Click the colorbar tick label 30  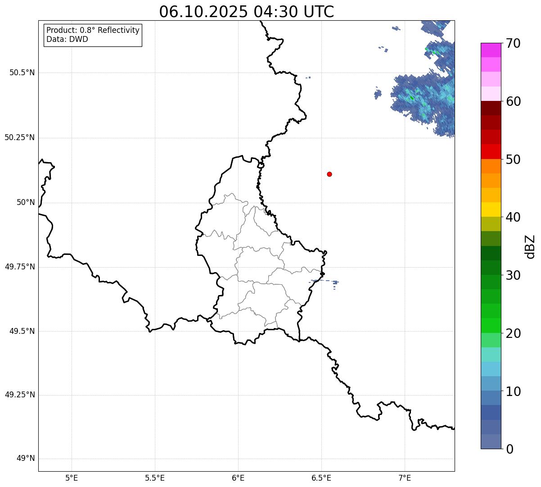tap(513, 275)
